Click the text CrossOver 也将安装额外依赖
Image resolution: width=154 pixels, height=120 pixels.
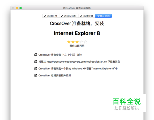[x=55, y=75]
